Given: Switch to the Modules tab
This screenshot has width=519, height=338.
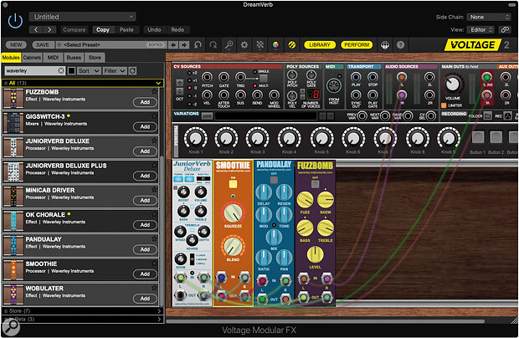Looking at the screenshot, I should pos(11,58).
